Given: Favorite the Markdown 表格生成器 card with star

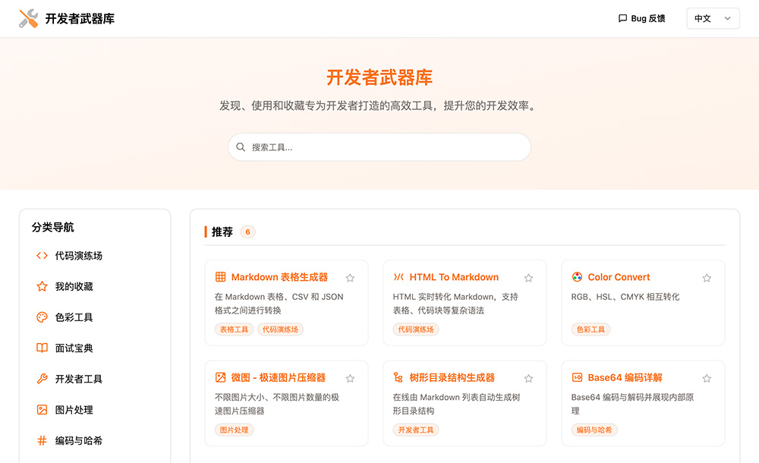Looking at the screenshot, I should pos(350,278).
